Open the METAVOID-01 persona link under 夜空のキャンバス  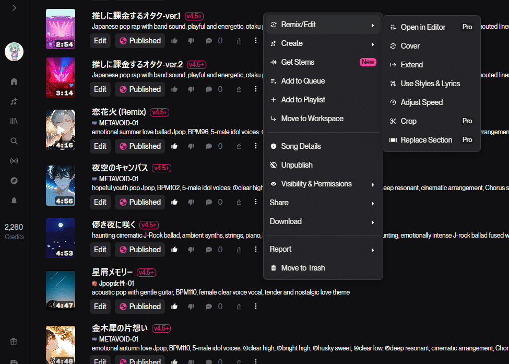coord(119,179)
